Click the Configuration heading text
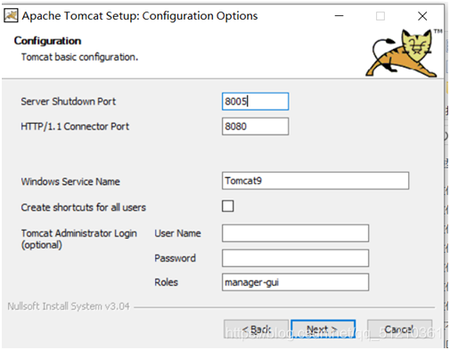This screenshot has height=350, width=450. 47,41
